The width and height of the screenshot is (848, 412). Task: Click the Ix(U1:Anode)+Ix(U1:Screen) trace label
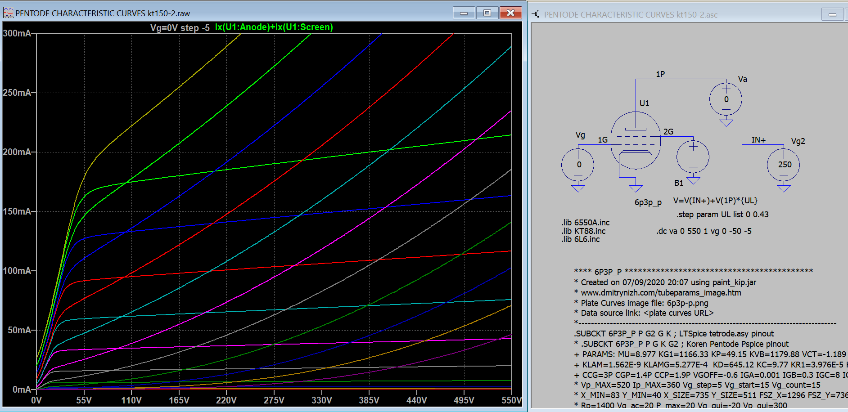(x=274, y=27)
